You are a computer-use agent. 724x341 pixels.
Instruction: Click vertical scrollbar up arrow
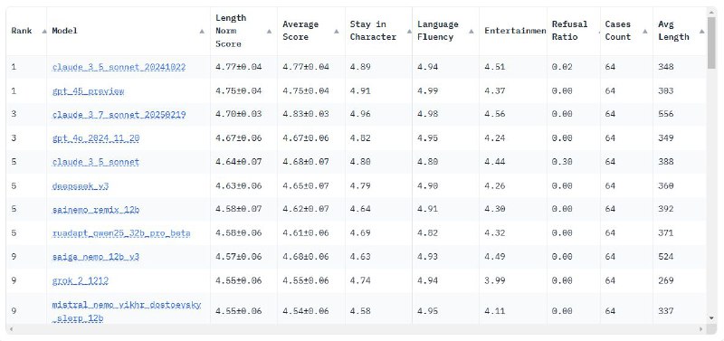click(x=711, y=13)
